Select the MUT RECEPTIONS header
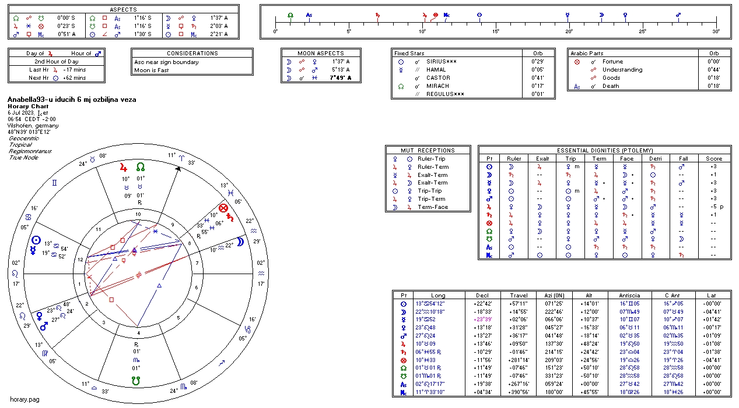The image size is (739, 408). pyautogui.click(x=428, y=150)
